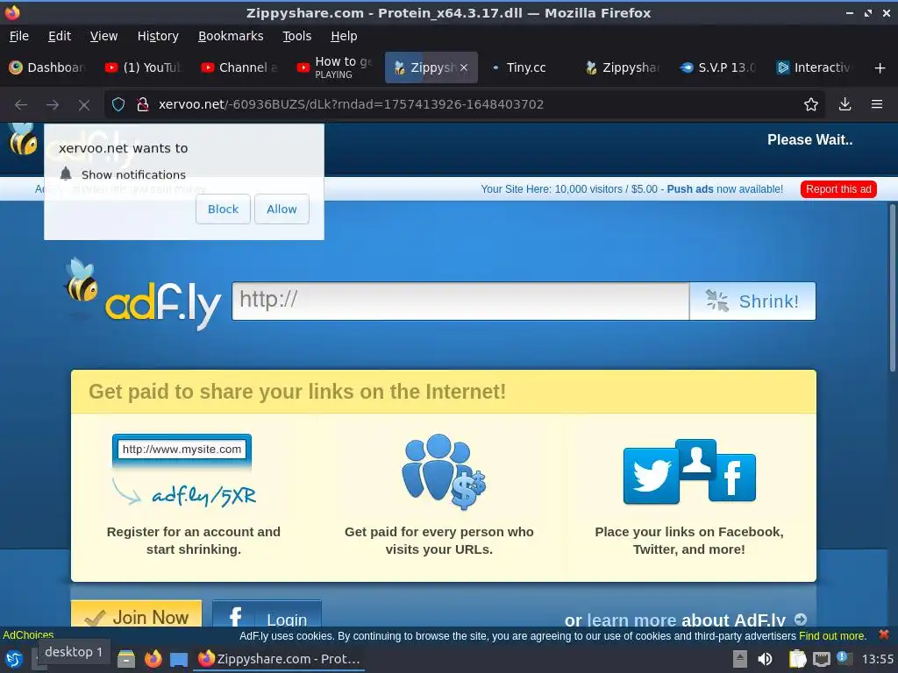Open Firefox hamburger application menu
The height and width of the screenshot is (673, 898).
[x=877, y=104]
